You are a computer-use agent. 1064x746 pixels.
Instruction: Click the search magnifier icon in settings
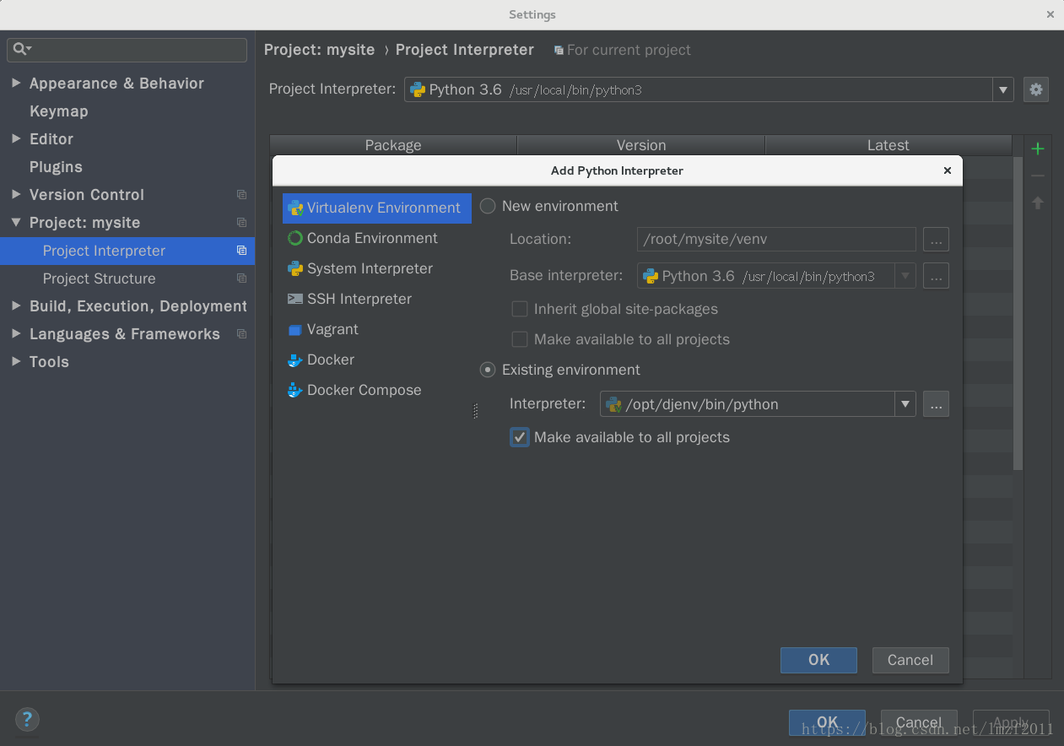point(21,49)
